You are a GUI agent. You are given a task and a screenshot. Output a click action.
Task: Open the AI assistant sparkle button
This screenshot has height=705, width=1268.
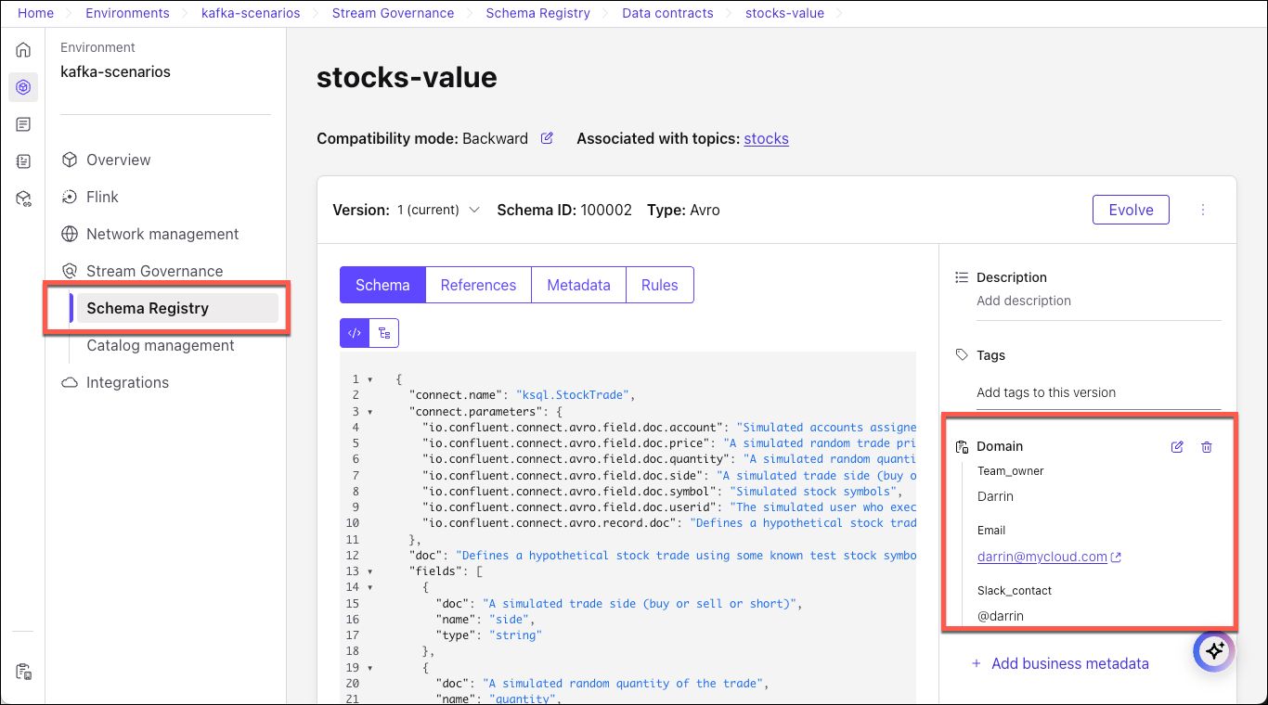[x=1214, y=651]
